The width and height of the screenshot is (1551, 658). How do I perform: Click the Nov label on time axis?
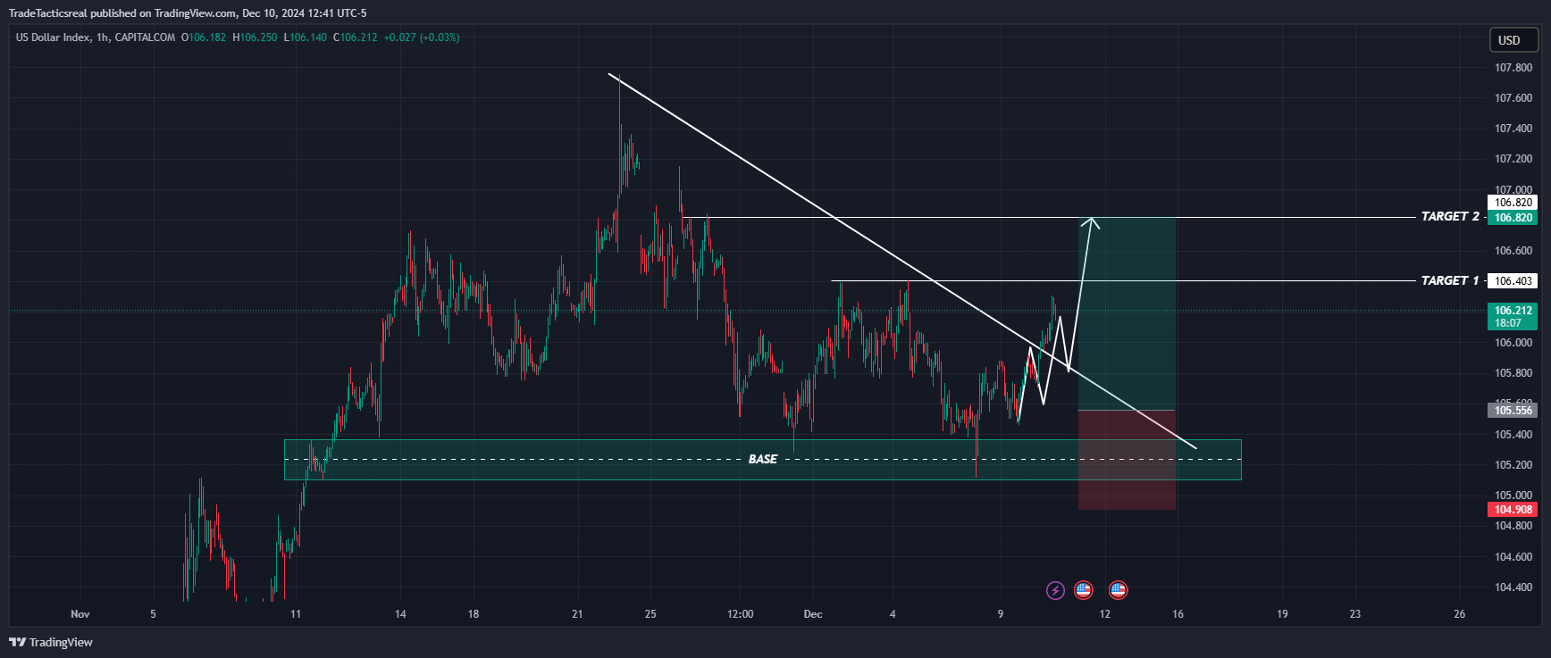pos(80,614)
